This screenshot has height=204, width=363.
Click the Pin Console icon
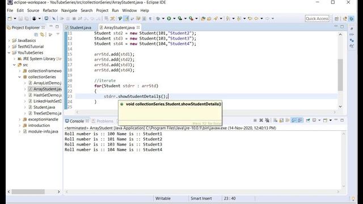[x=308, y=120]
